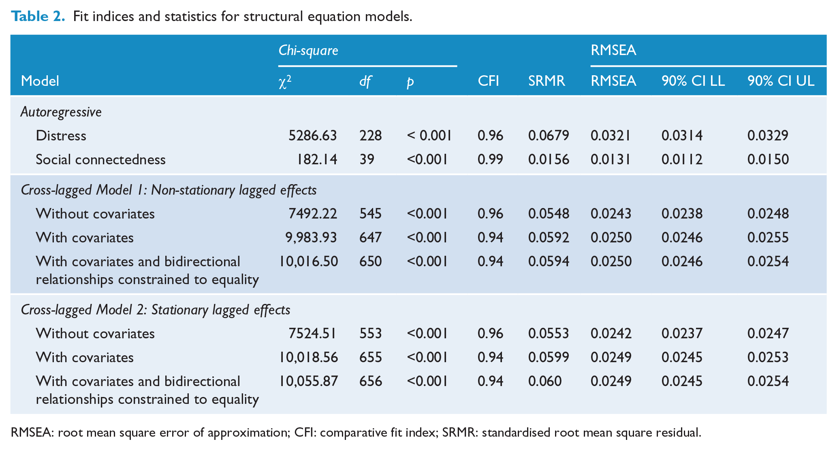Select the Autoregressive section heading
Viewport: 837px width, 450px height.
pos(61,112)
